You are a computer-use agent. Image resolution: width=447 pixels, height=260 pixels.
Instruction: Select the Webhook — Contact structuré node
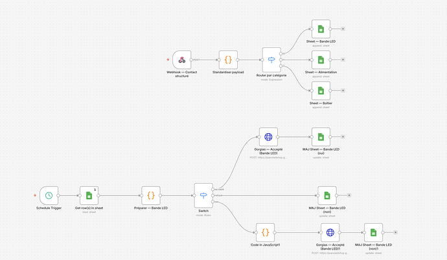pos(182,60)
